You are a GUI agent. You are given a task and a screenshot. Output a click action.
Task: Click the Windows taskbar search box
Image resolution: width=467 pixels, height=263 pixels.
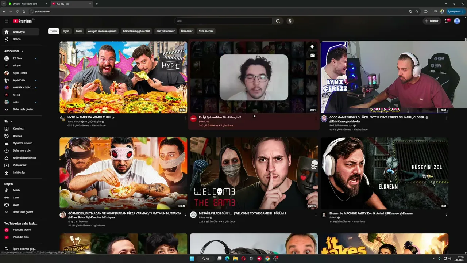pyautogui.click(x=207, y=259)
